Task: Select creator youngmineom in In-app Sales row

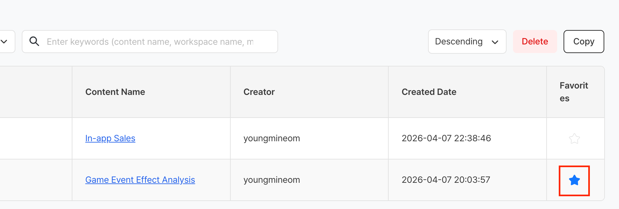Action: [271, 138]
